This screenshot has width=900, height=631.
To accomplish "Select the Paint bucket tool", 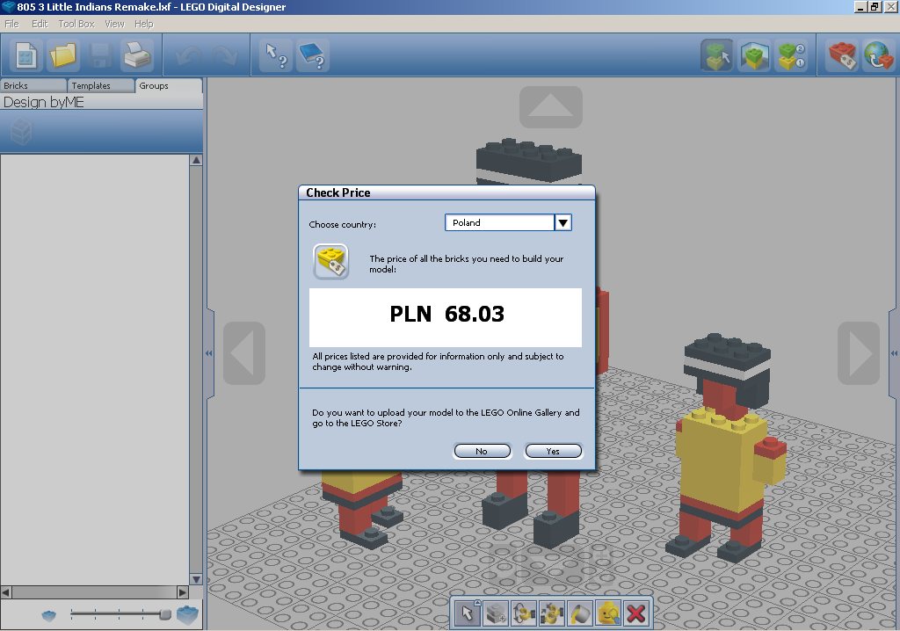I will click(x=580, y=613).
